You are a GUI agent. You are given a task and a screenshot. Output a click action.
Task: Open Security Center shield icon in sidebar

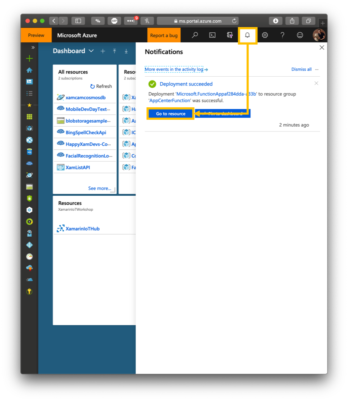[x=29, y=199]
